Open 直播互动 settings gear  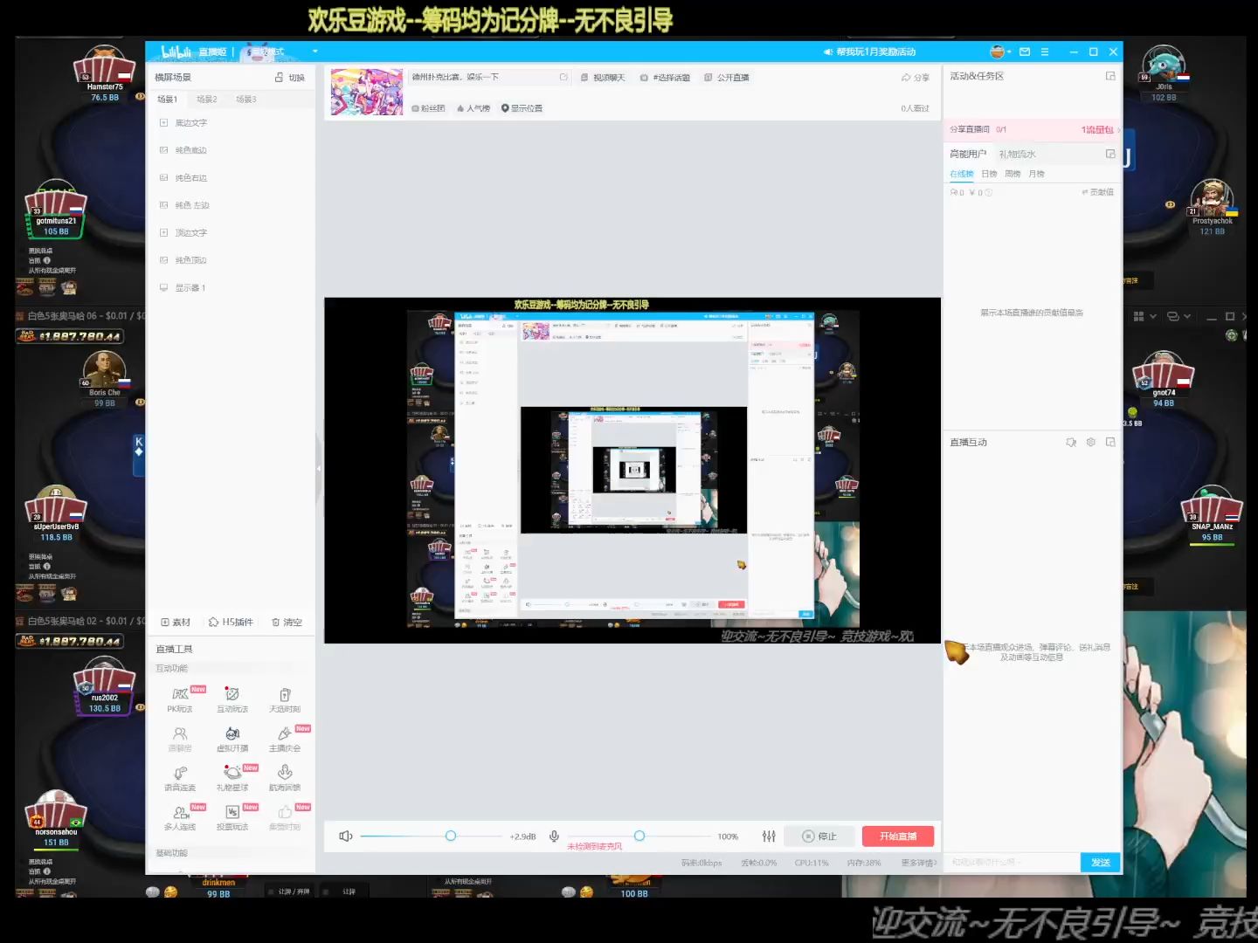(x=1090, y=443)
